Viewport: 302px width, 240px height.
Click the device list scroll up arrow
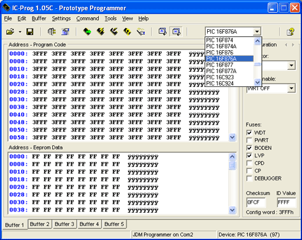pos(257,41)
